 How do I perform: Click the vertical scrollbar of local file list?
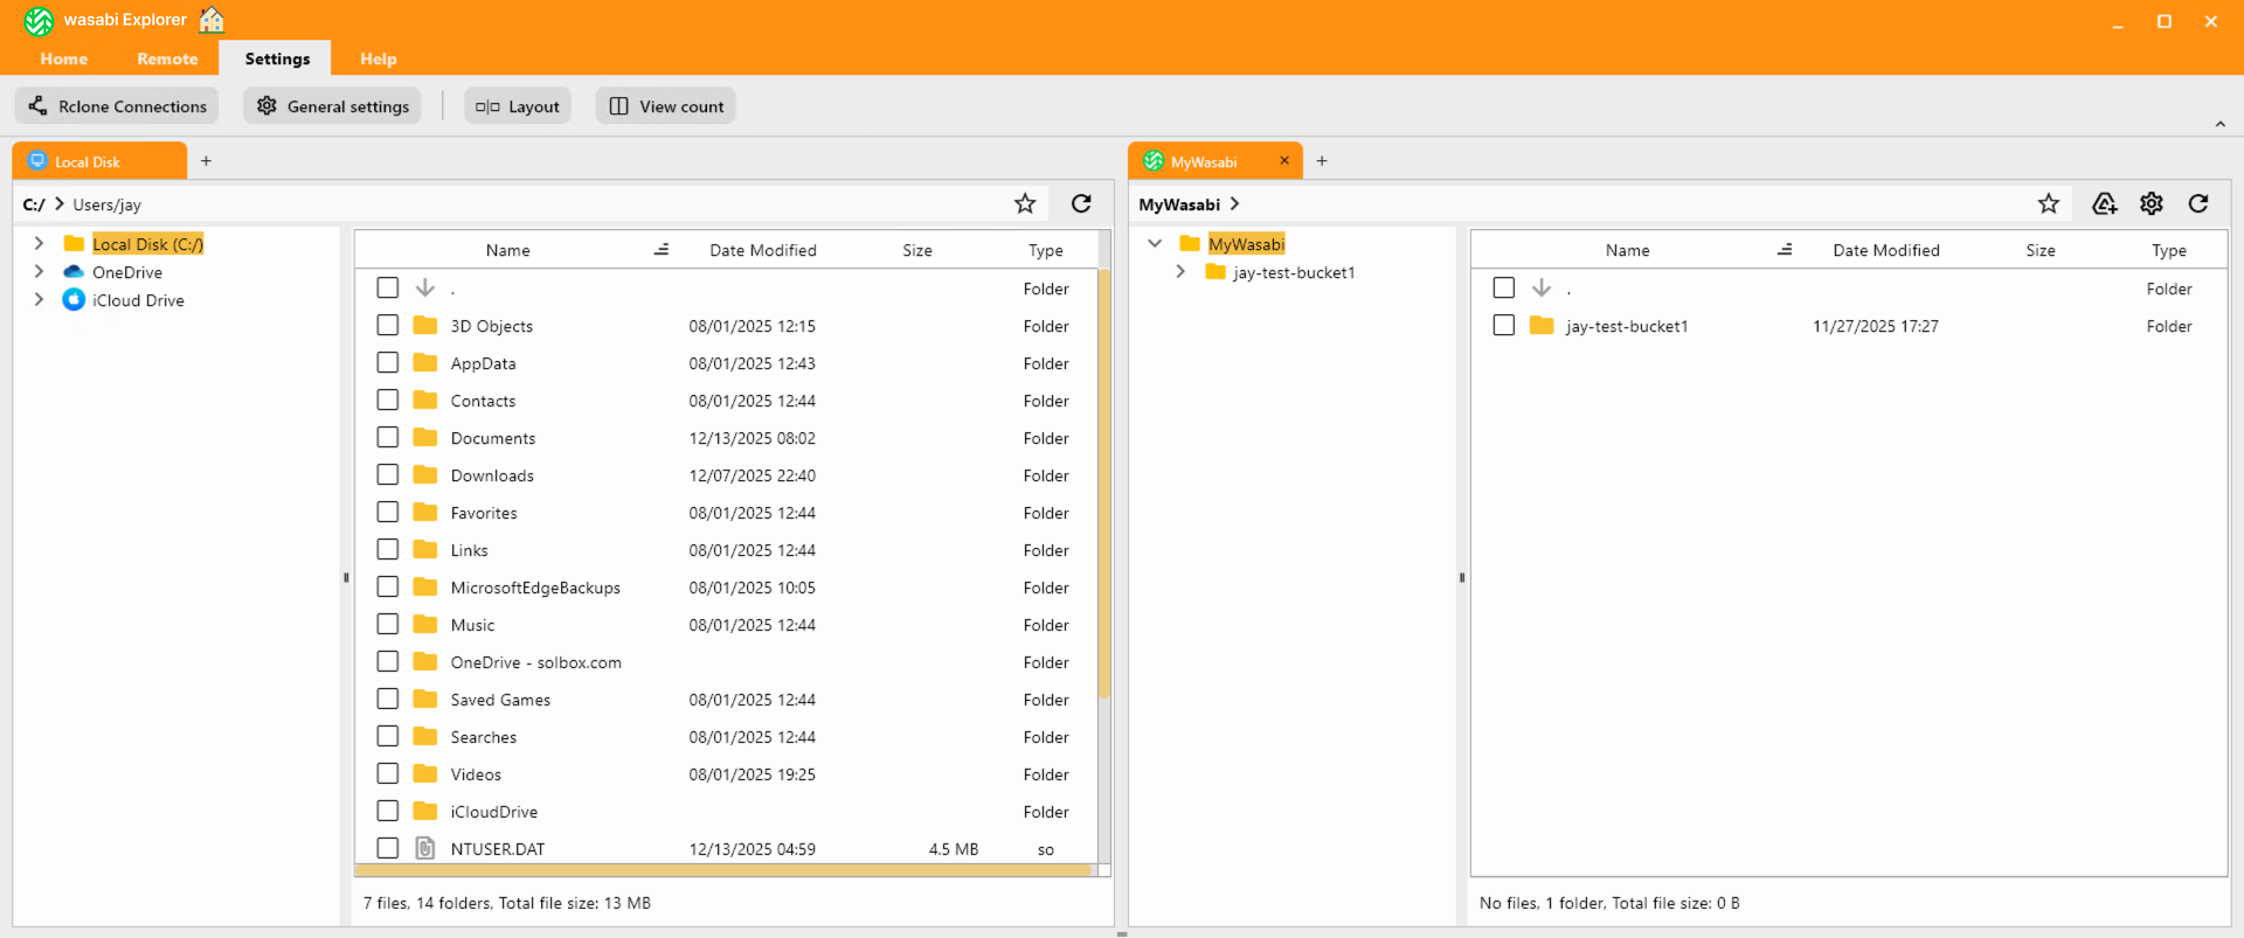1104,484
